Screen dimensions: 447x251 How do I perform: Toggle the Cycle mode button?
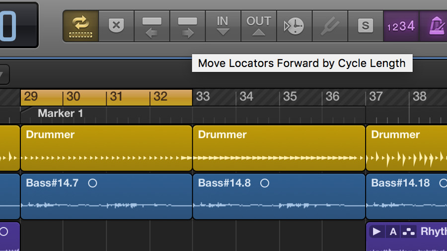(80, 26)
